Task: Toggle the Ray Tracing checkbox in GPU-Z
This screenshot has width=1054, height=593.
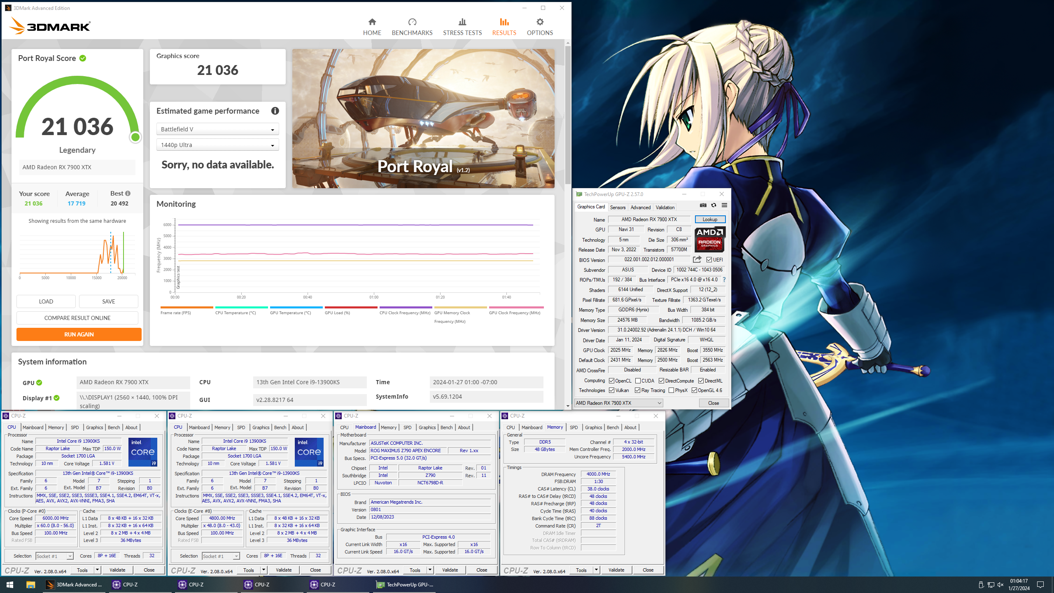Action: [637, 390]
